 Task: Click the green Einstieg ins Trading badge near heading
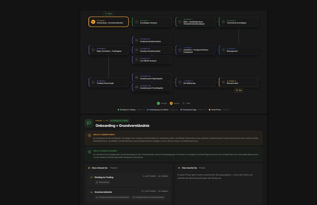pos(119,121)
